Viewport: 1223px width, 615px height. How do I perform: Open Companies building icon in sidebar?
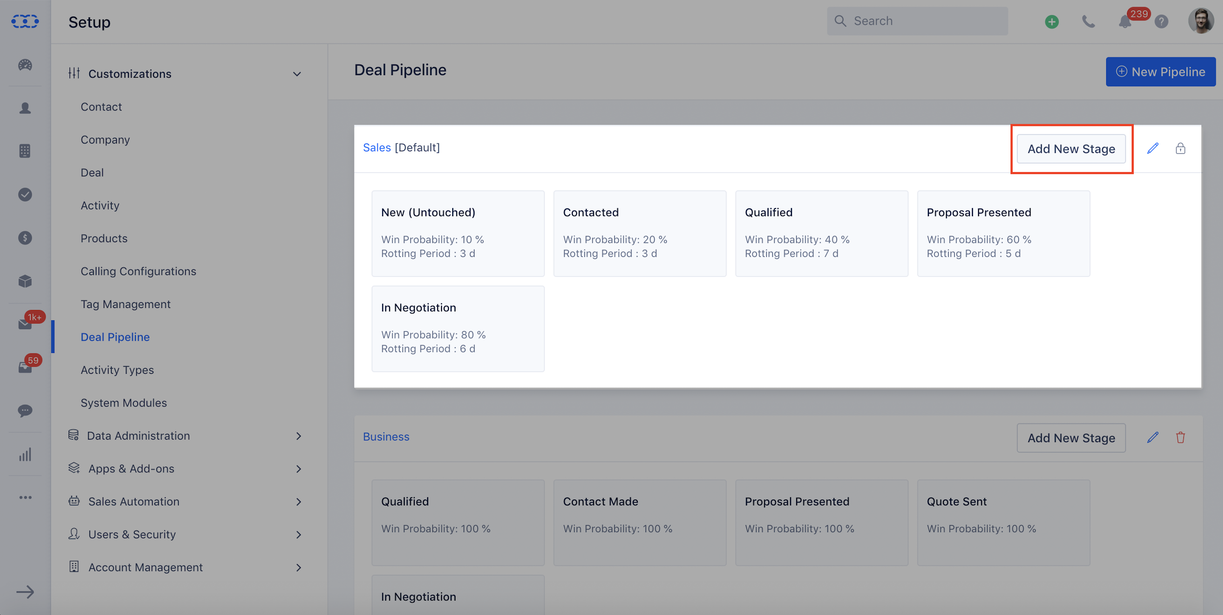25,151
